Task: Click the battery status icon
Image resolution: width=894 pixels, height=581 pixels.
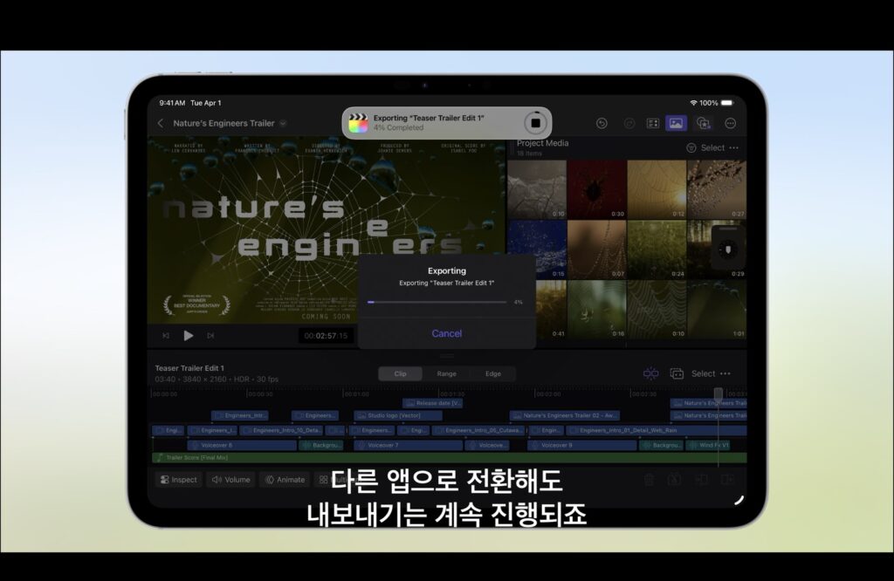Action: [727, 103]
